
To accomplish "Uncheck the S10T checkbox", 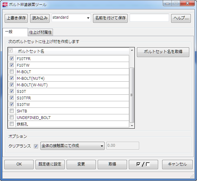I will tap(12, 91).
